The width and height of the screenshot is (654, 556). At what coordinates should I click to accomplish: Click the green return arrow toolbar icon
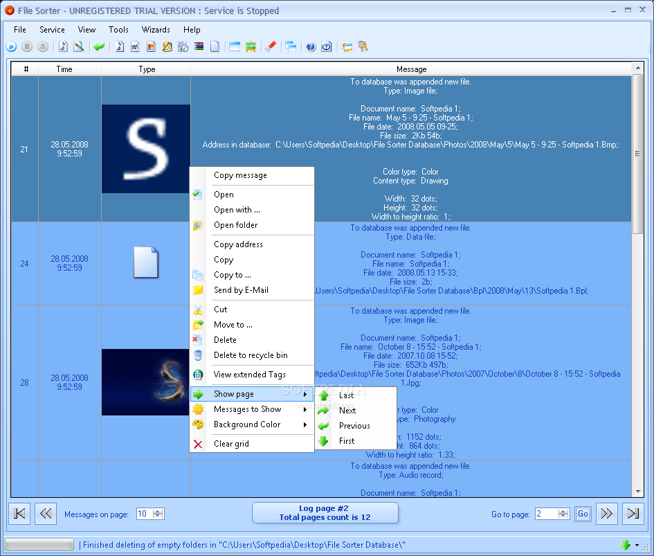click(x=99, y=47)
